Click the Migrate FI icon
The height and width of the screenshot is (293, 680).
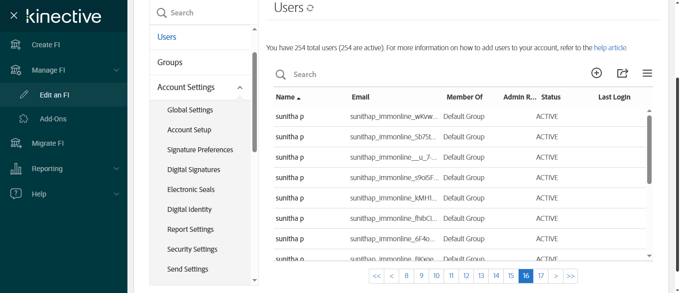pos(16,143)
